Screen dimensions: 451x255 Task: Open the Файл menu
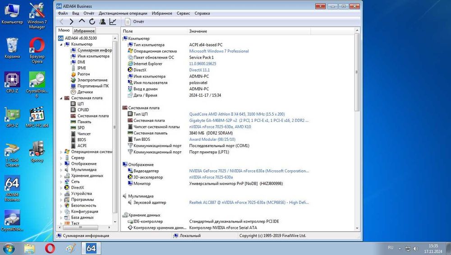[x=63, y=13]
